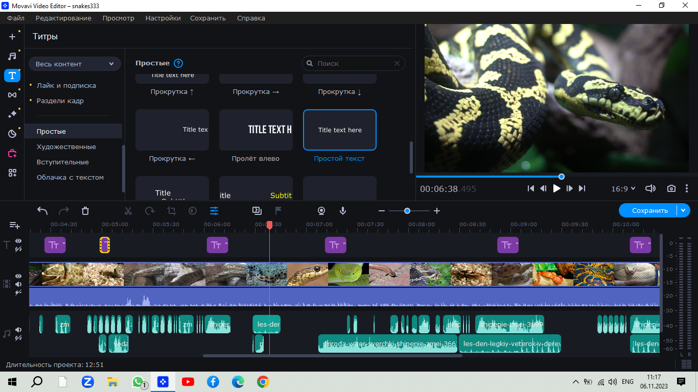Image resolution: width=698 pixels, height=392 pixels.
Task: Take a snapshot with camera icon
Action: point(671,188)
